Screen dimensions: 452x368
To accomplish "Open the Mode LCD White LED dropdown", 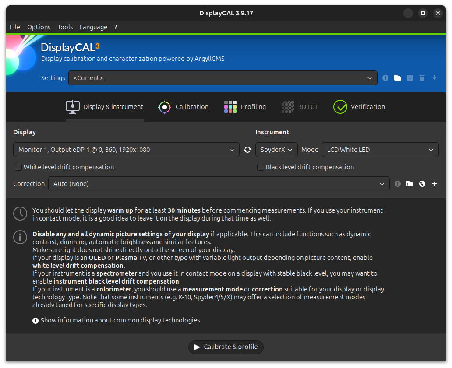I will (x=380, y=150).
